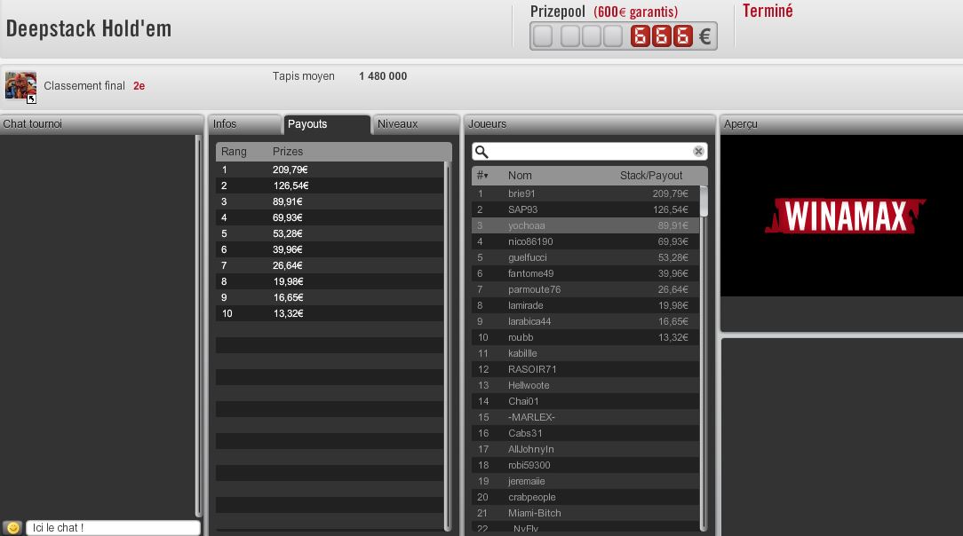
Task: Click the 39,96€ prize in Payouts table
Action: tap(288, 249)
